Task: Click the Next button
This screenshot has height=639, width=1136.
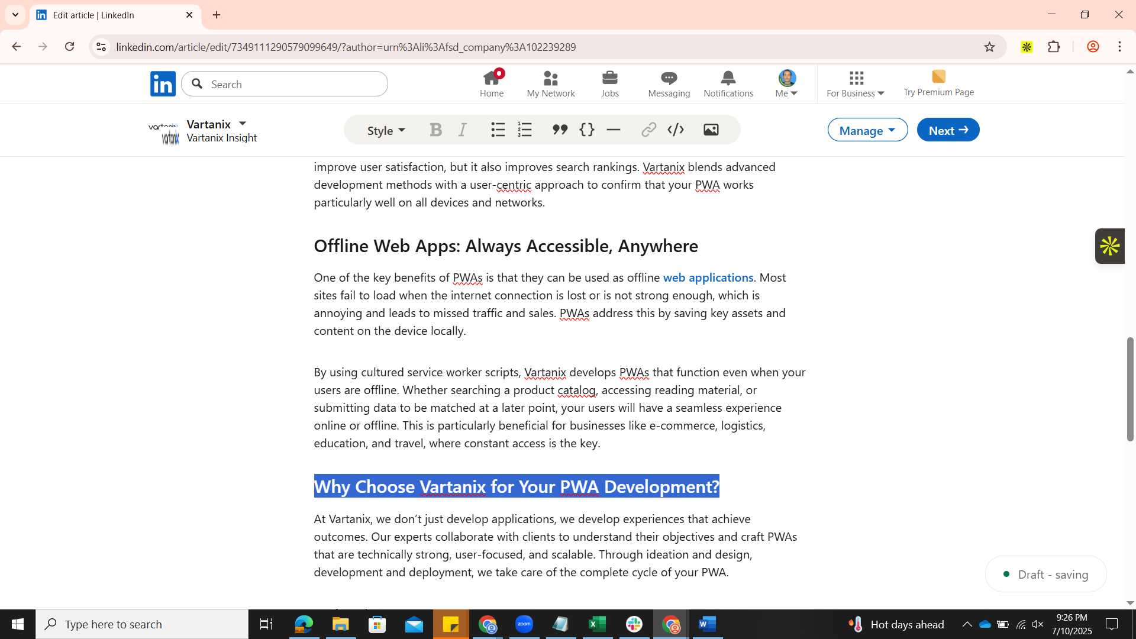Action: pos(948,130)
